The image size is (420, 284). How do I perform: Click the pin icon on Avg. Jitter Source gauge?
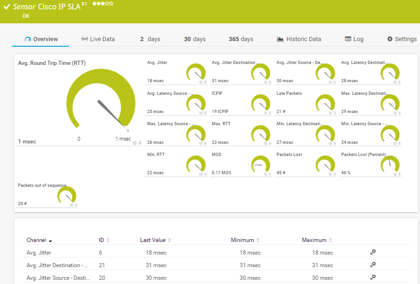[335, 82]
